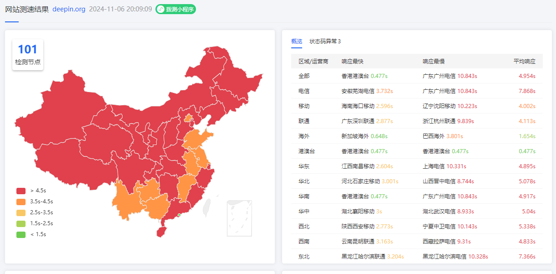
Task: Click the 2024-11-06 20:09:09 timestamp
Action: tap(120, 9)
